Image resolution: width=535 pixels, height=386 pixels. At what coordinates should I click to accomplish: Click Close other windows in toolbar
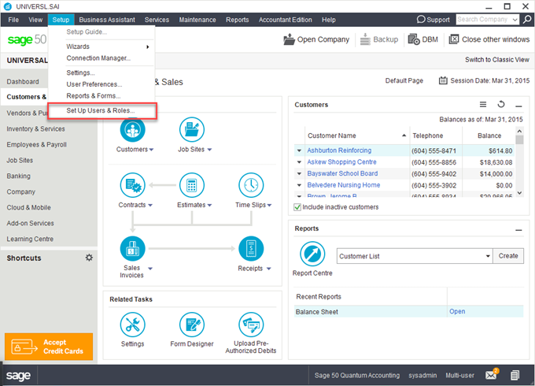489,39
